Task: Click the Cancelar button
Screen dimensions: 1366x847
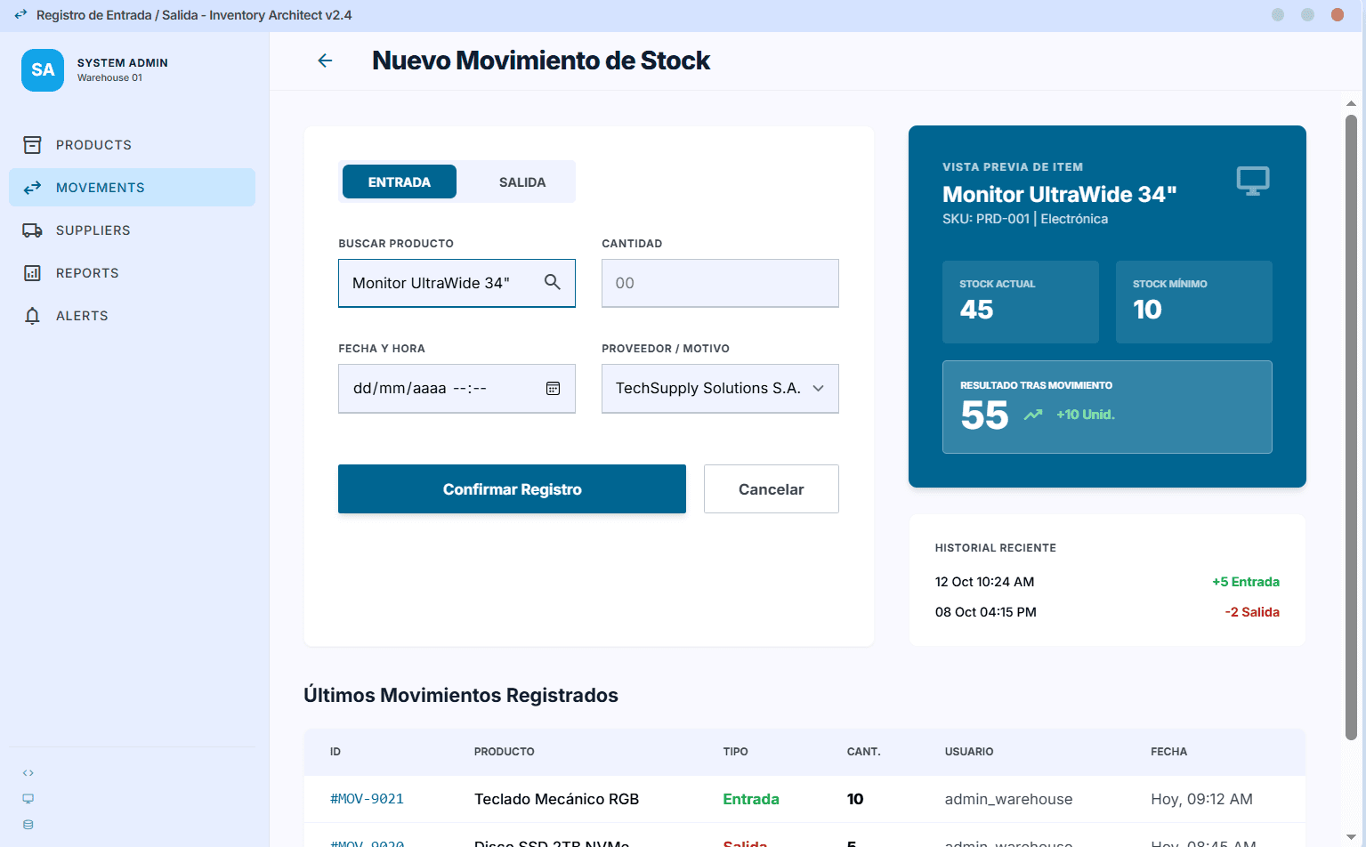Action: point(772,488)
